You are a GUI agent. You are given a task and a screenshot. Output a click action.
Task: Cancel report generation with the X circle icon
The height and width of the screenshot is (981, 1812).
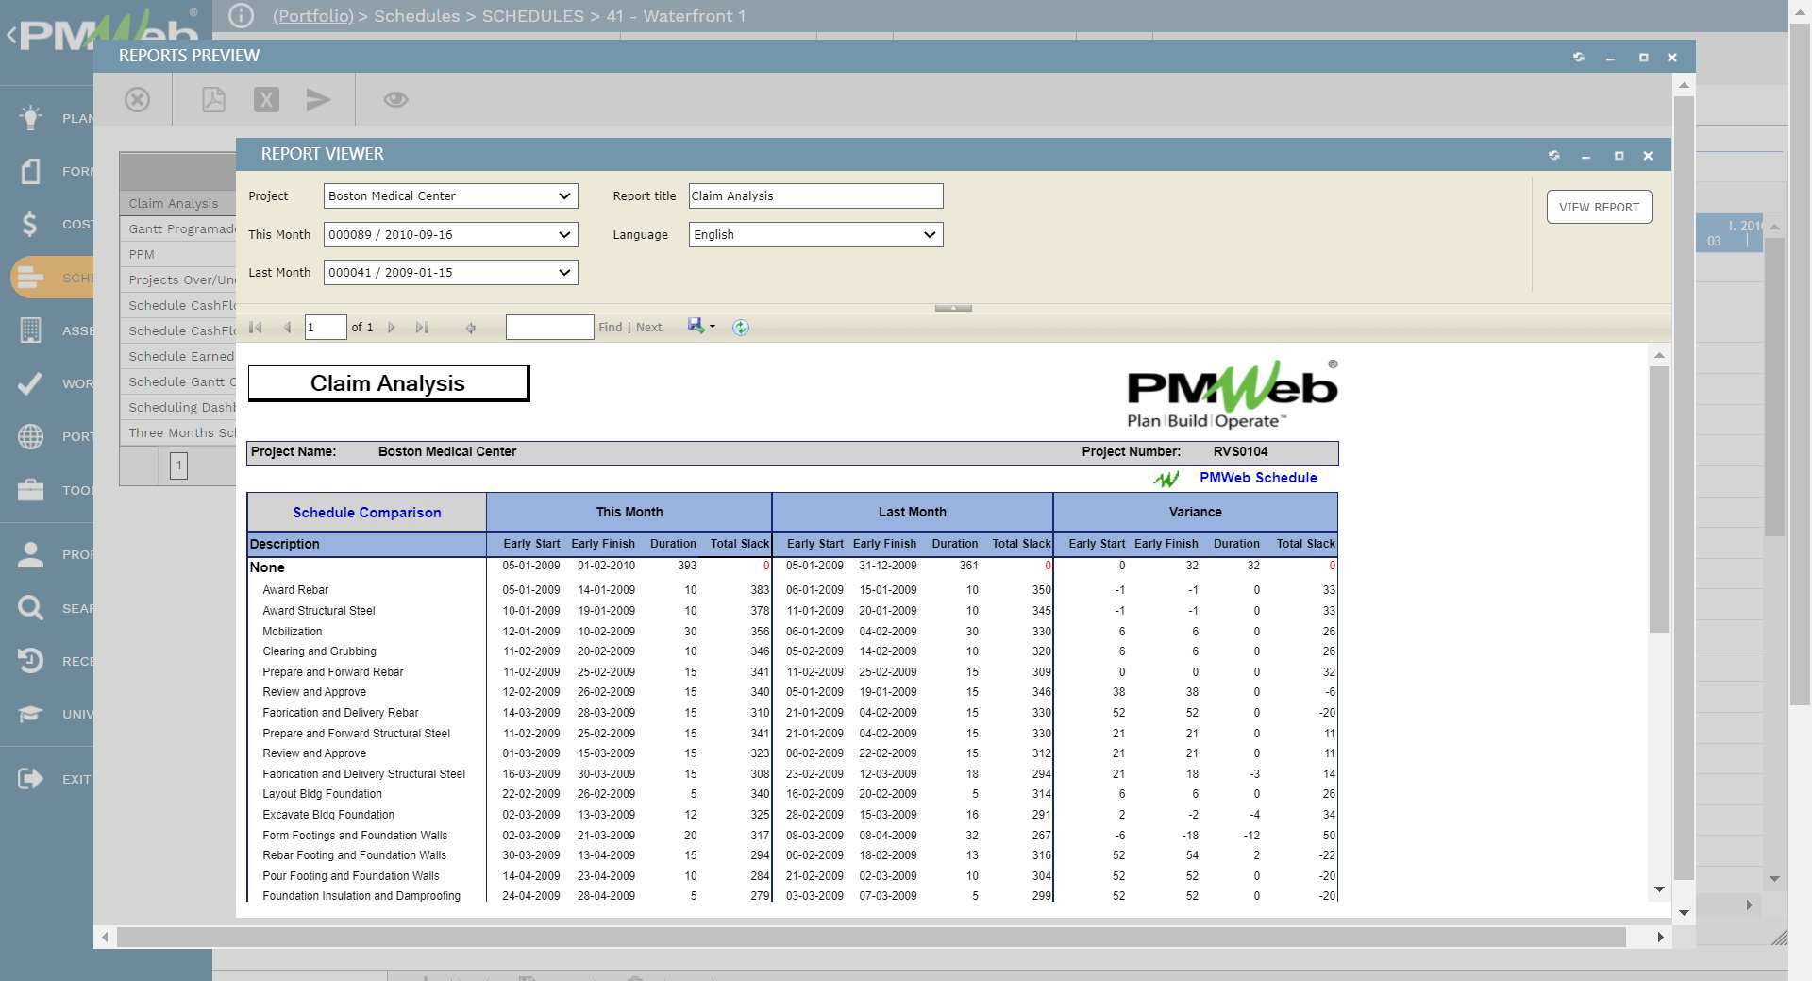point(137,99)
